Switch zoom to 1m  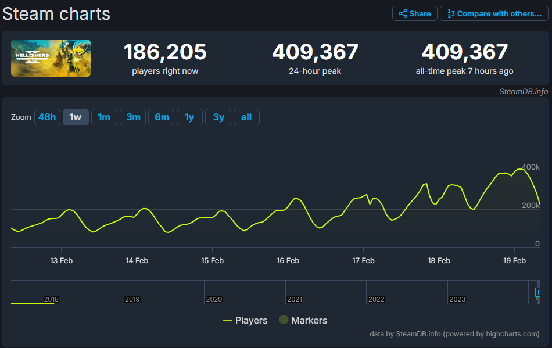104,117
